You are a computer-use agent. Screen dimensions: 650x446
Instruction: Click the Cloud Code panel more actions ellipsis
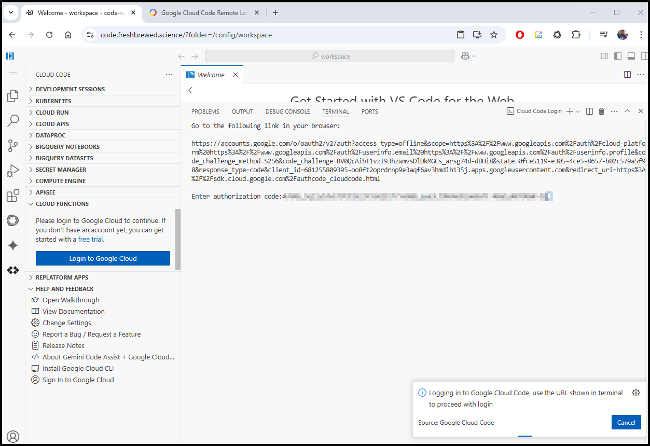[169, 75]
